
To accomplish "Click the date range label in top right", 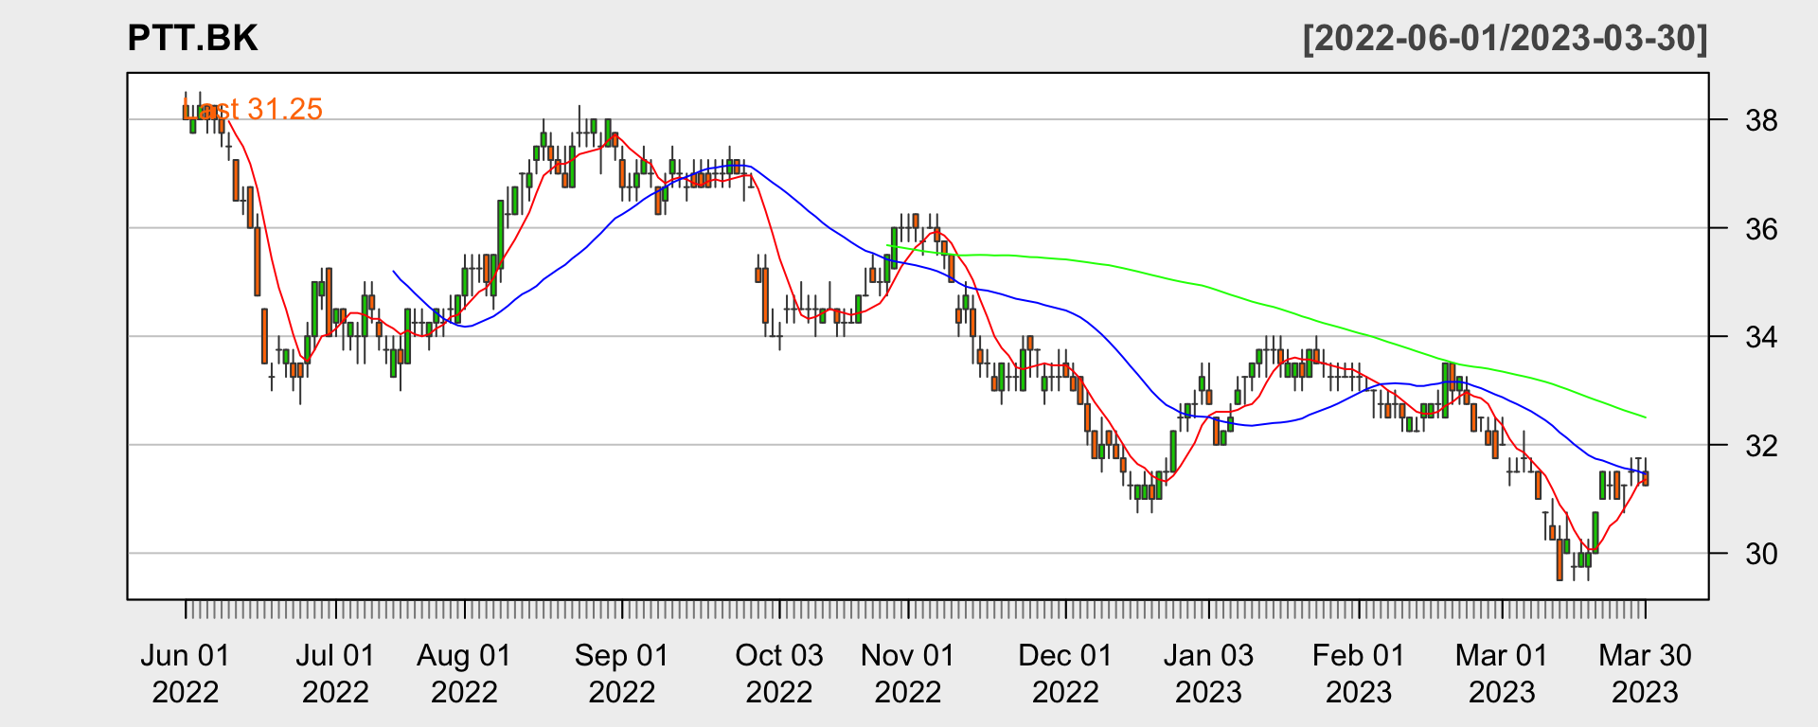I will pyautogui.click(x=1505, y=39).
